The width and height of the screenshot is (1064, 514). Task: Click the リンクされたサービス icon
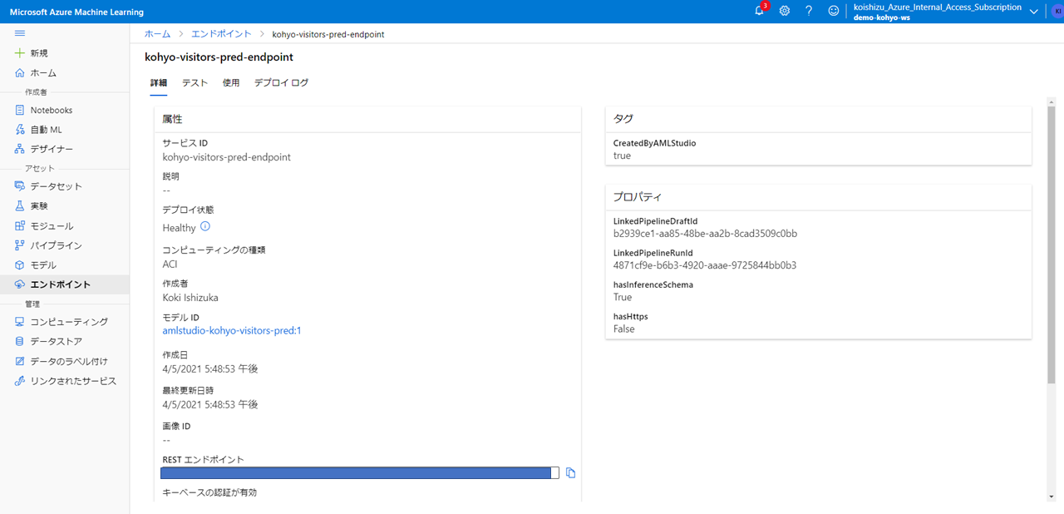[20, 381]
